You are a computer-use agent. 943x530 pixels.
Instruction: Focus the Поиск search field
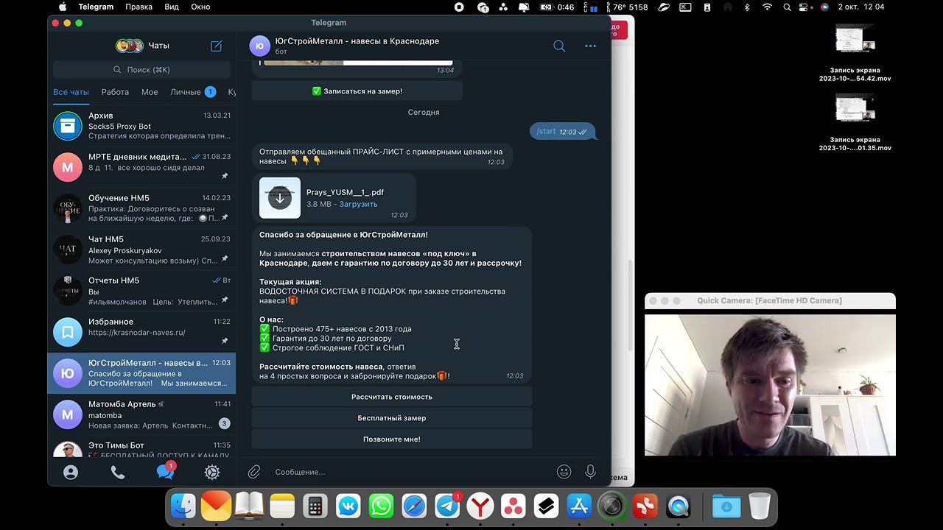(x=141, y=70)
